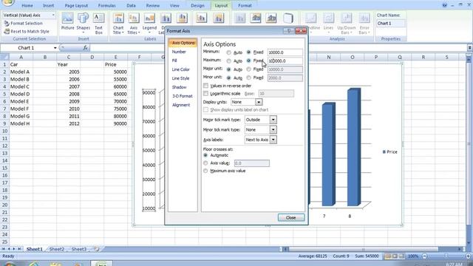The image size is (473, 266).
Task: Click the Axes icon in ribbon
Action: (201, 18)
